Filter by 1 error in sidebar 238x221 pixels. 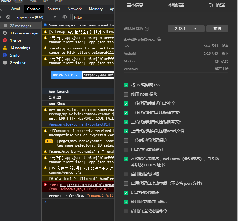[x=15, y=41]
